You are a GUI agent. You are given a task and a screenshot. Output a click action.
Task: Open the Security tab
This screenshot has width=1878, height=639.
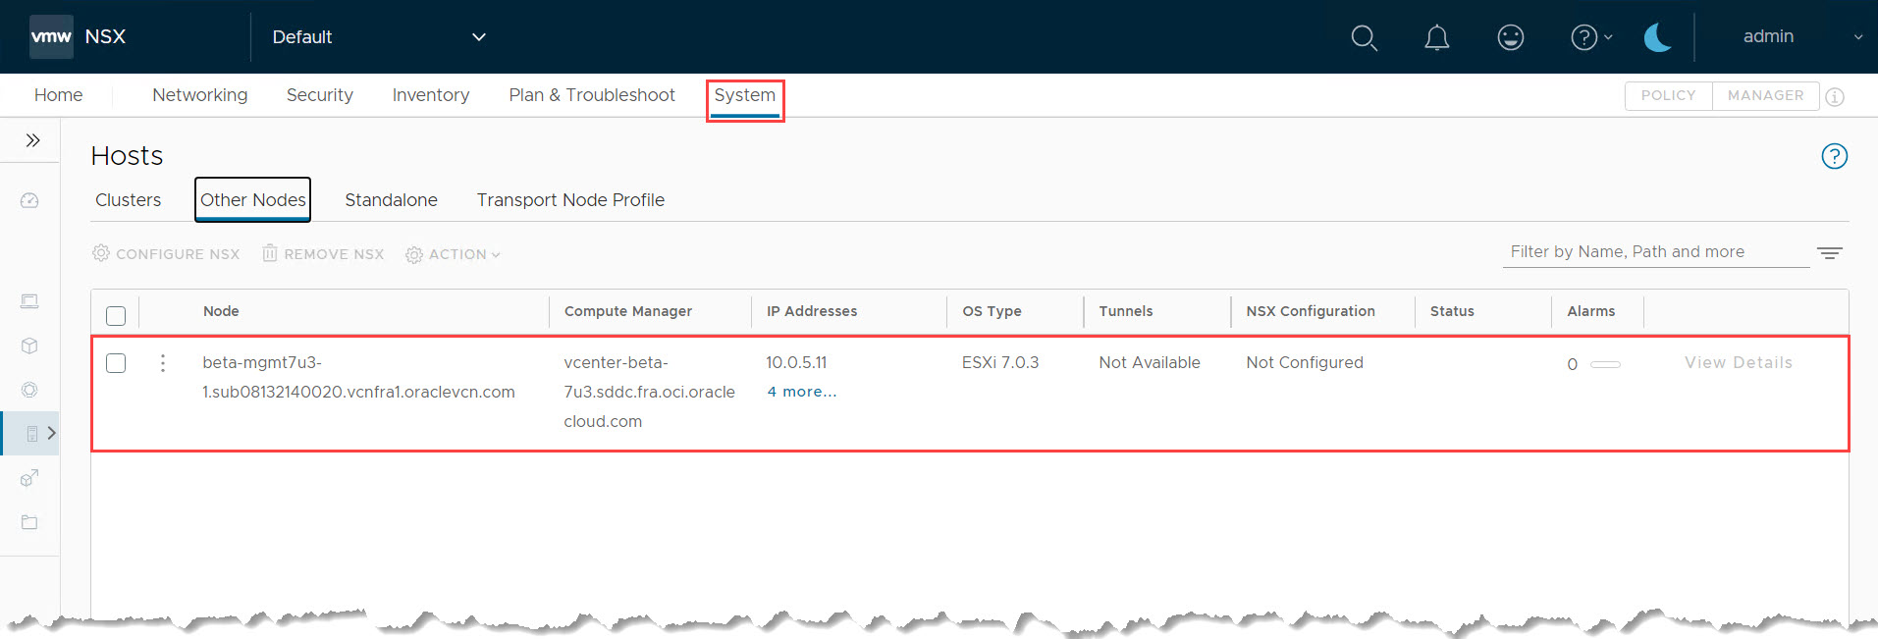click(319, 95)
